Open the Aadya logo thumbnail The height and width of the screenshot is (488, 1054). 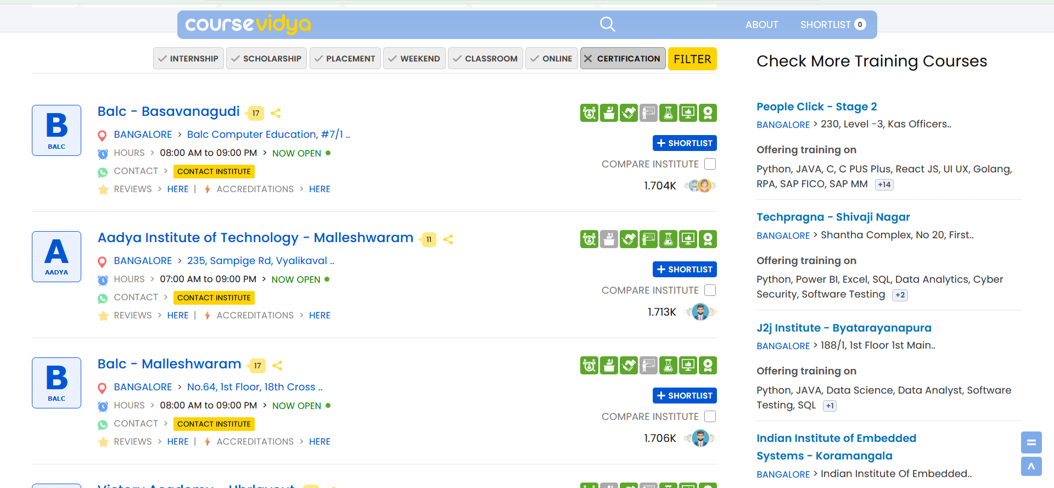pyautogui.click(x=57, y=257)
